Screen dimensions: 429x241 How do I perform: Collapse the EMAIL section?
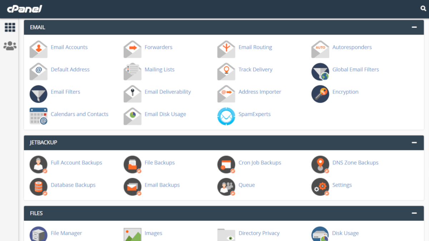[x=414, y=27]
